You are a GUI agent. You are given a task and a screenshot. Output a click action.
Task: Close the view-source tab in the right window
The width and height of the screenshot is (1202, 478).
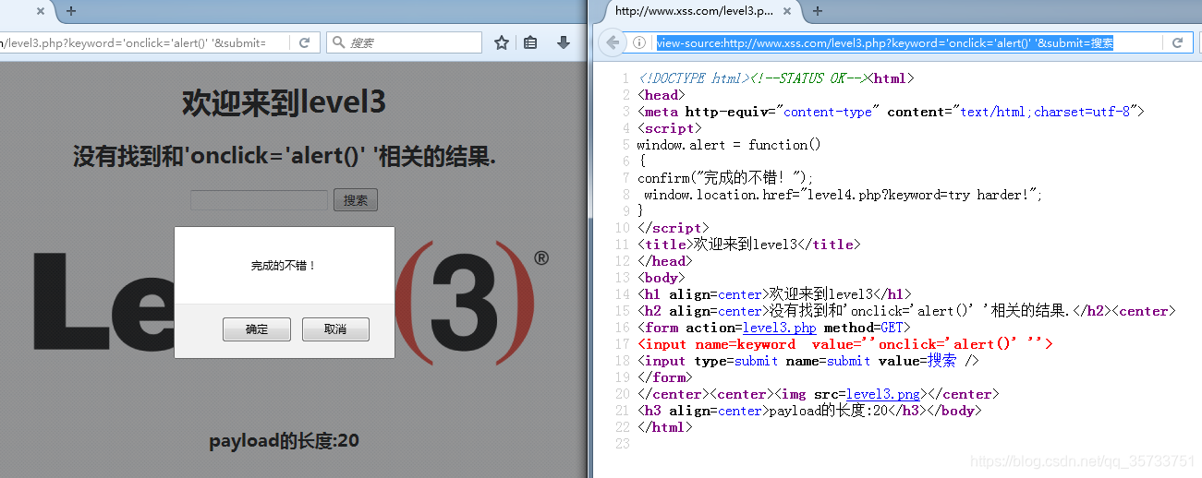789,11
